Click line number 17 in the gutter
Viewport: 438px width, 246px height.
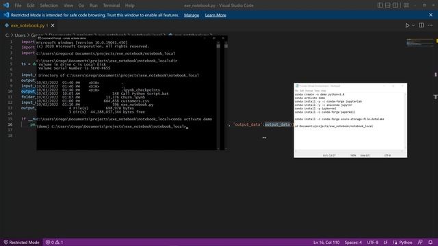pyautogui.click(x=10, y=130)
